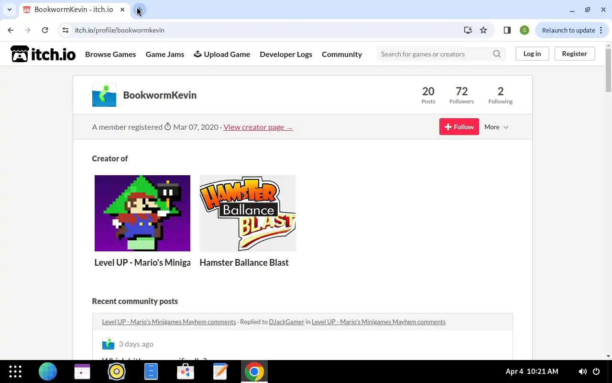The height and width of the screenshot is (383, 612).
Task: Open the calendar app in taskbar
Action: pos(82,372)
